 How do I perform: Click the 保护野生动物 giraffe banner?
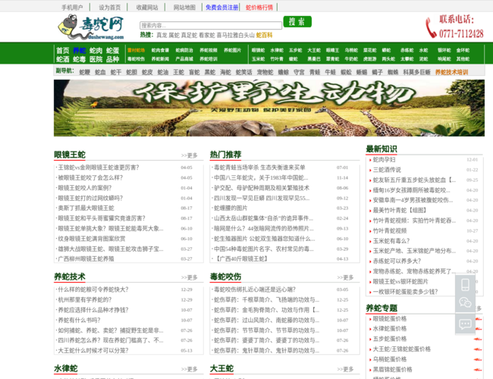pos(268,108)
